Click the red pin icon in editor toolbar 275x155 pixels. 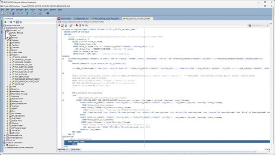(59, 25)
